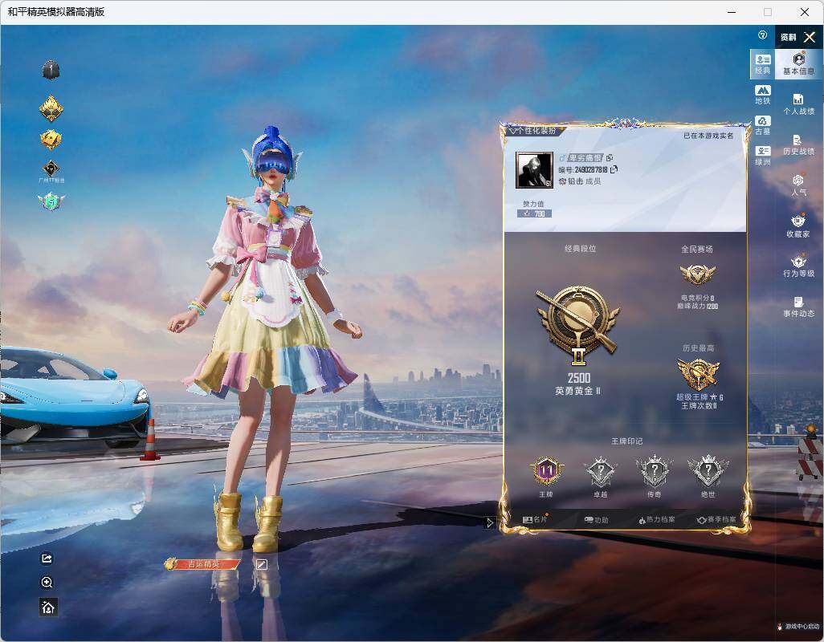Click the 卓越 locked mark badge
Screen dimensions: 824x642
(x=601, y=471)
